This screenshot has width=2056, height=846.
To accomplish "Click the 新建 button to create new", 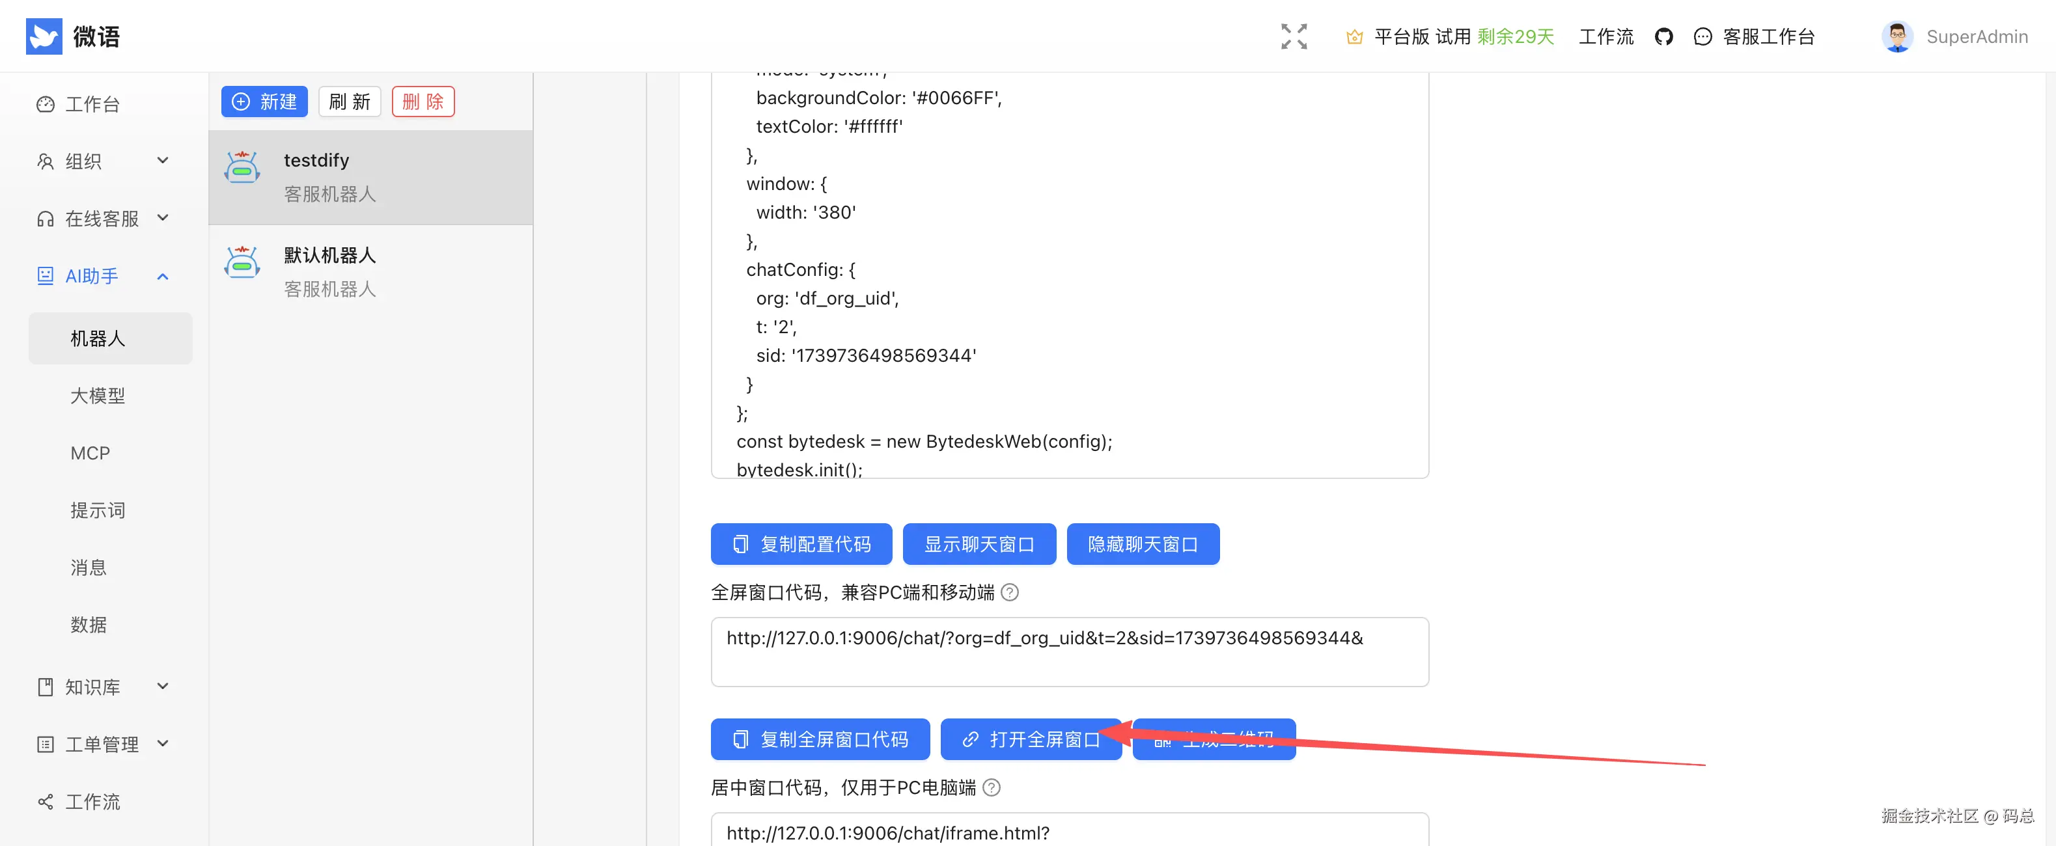I will 264,102.
